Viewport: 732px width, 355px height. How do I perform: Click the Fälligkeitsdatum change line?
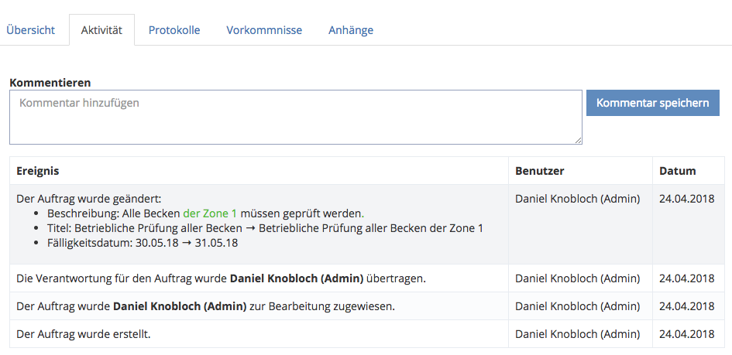click(143, 243)
